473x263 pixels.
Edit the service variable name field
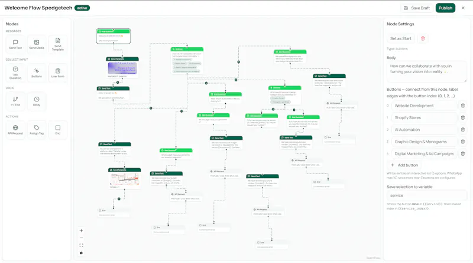426,196
